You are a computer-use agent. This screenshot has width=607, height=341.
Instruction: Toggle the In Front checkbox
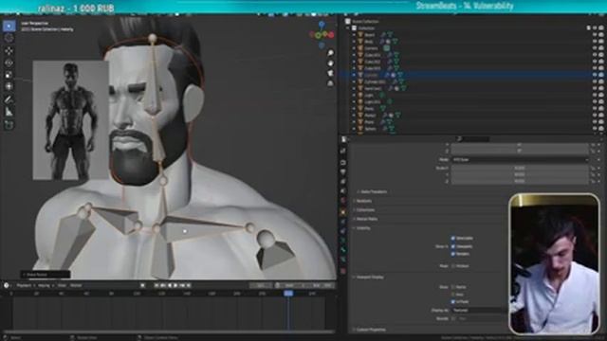point(453,301)
